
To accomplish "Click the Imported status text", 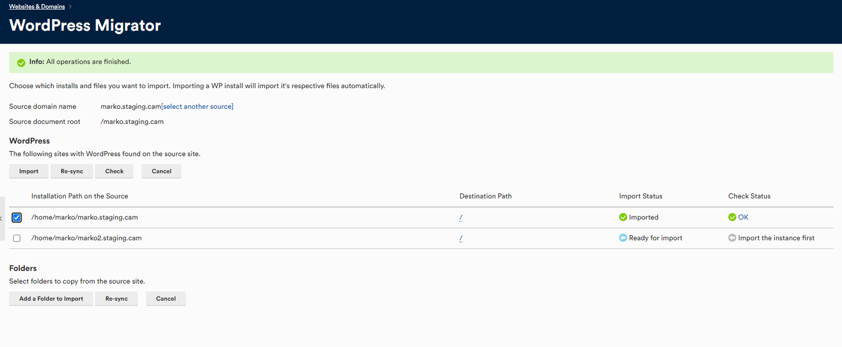I will click(x=644, y=217).
